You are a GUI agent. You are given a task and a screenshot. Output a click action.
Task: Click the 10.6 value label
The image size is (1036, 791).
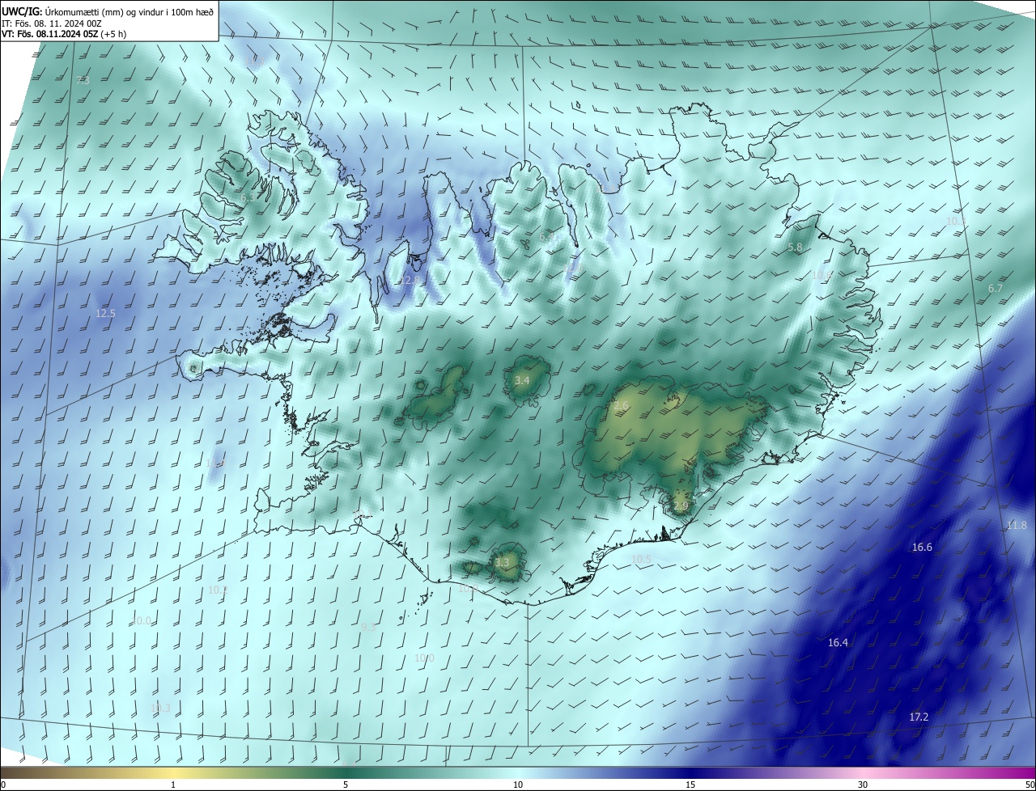822,275
